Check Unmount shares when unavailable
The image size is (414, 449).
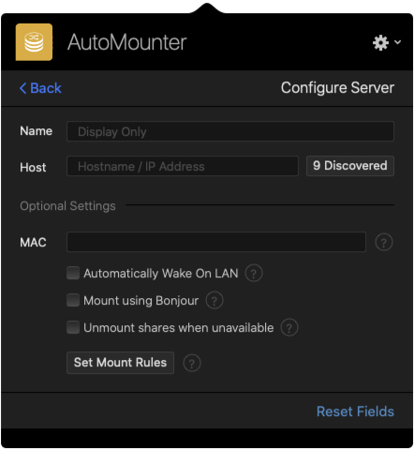point(73,327)
